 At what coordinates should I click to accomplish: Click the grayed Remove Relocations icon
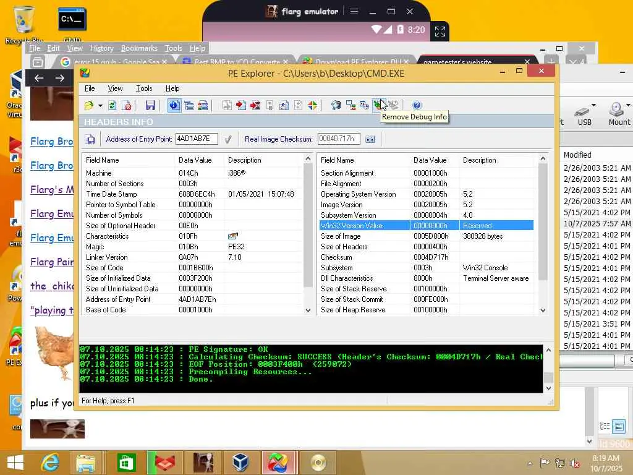(393, 105)
